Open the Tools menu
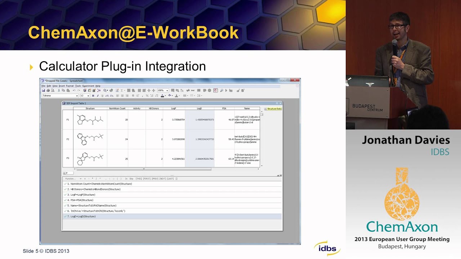The height and width of the screenshot is (259, 461). click(78, 86)
